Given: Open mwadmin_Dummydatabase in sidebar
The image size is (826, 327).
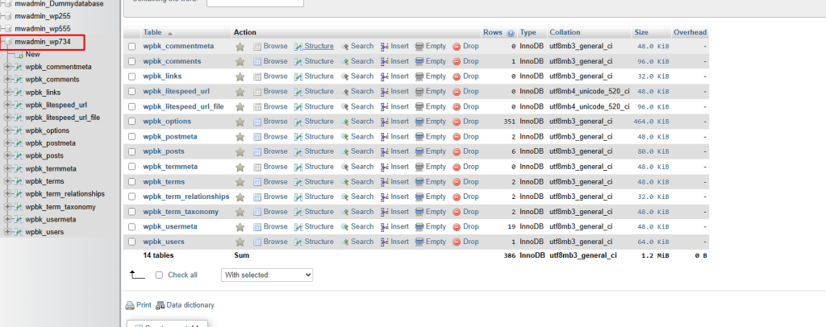Looking at the screenshot, I should pos(59,4).
